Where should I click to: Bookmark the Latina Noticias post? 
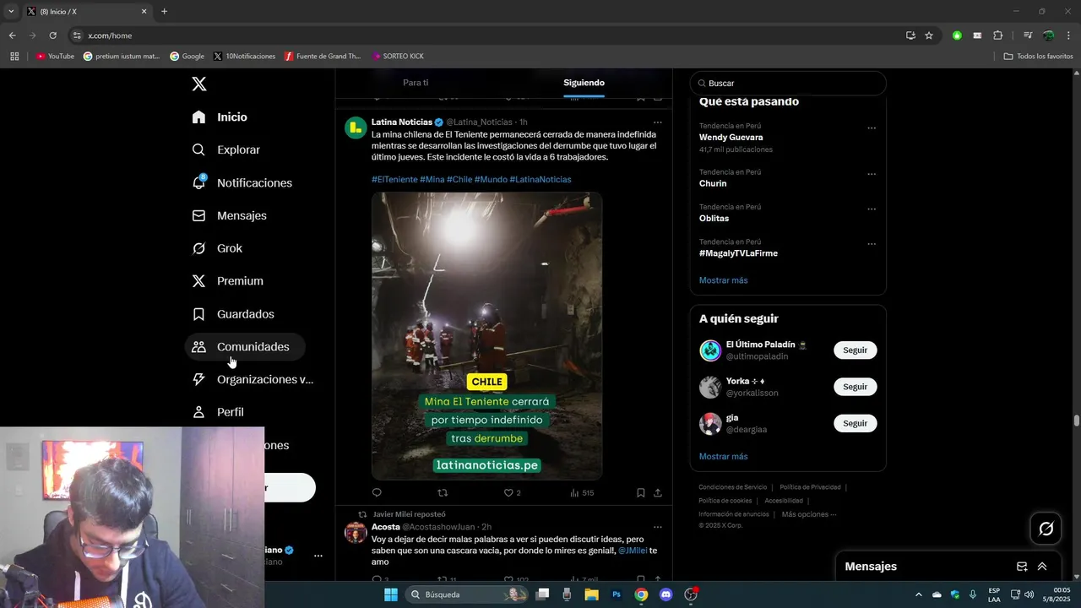point(641,492)
